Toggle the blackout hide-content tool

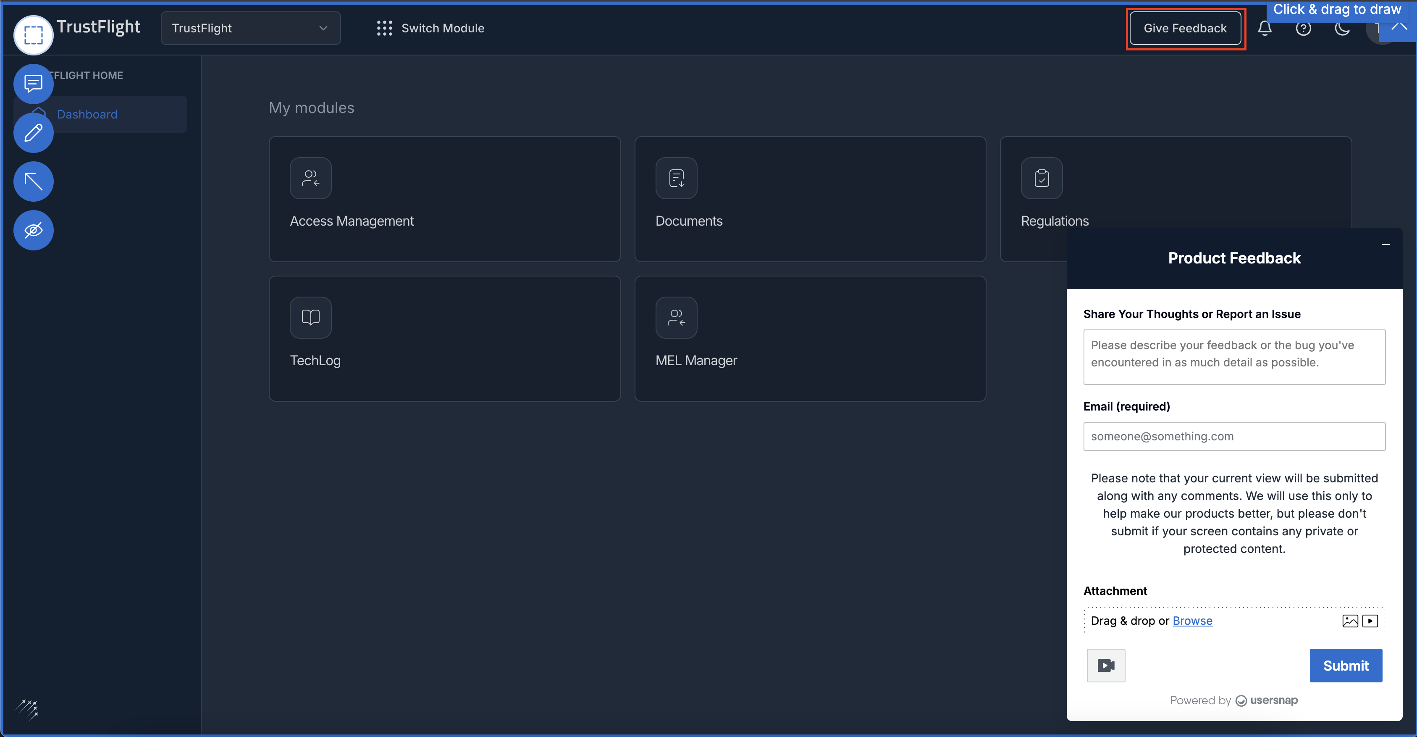[33, 230]
